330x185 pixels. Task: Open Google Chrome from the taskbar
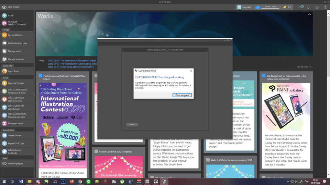point(80,182)
